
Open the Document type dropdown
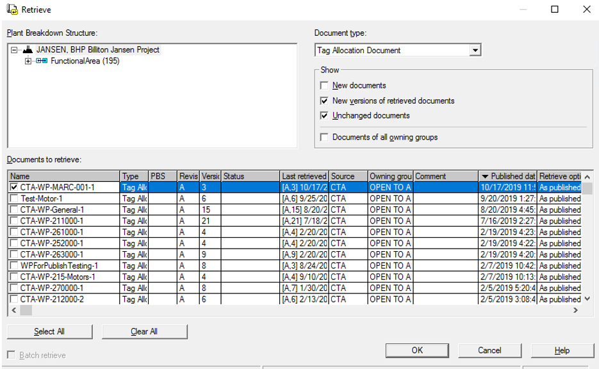[x=475, y=51]
